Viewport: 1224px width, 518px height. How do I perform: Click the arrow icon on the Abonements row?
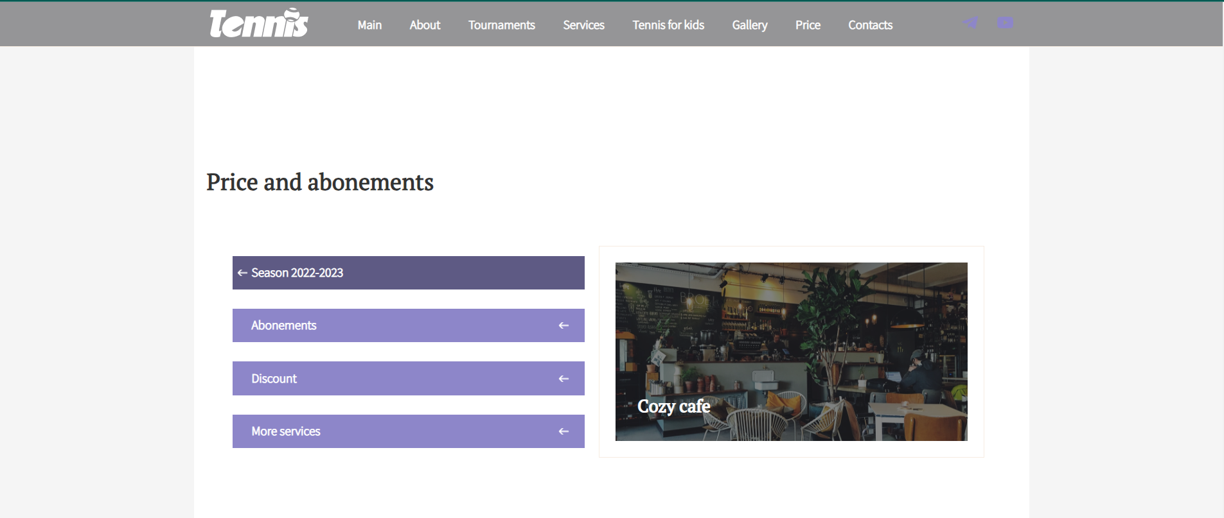tap(563, 325)
